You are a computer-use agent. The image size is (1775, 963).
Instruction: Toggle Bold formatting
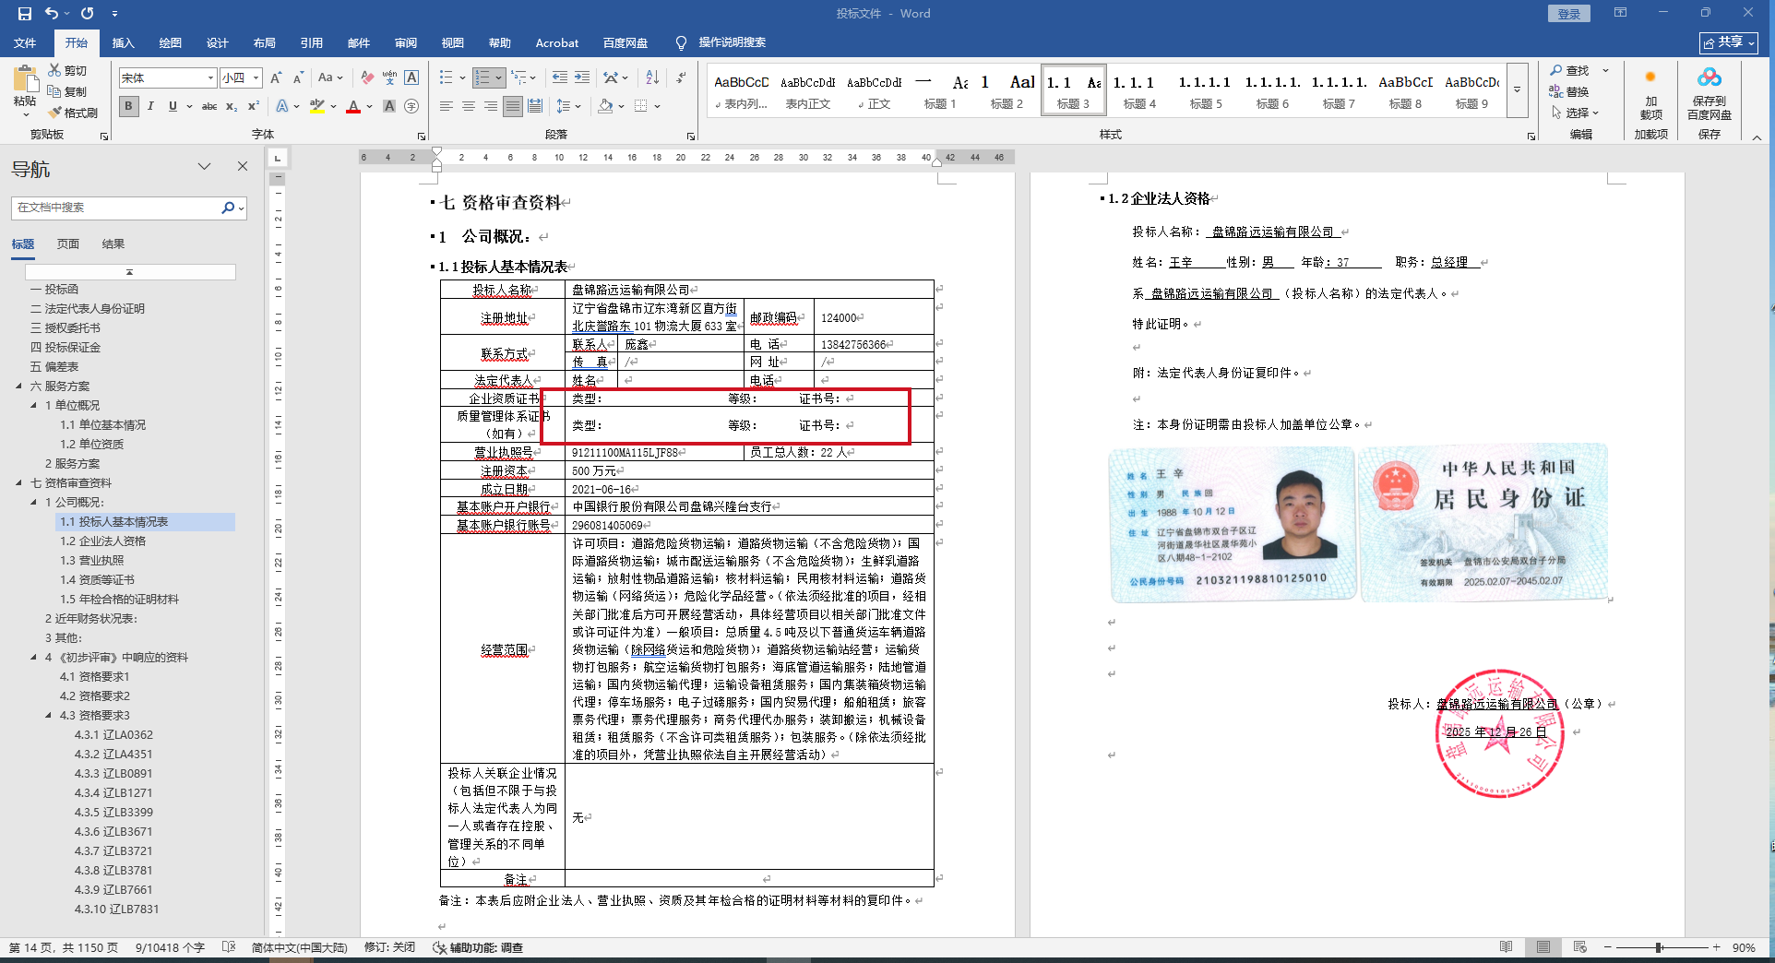point(128,106)
